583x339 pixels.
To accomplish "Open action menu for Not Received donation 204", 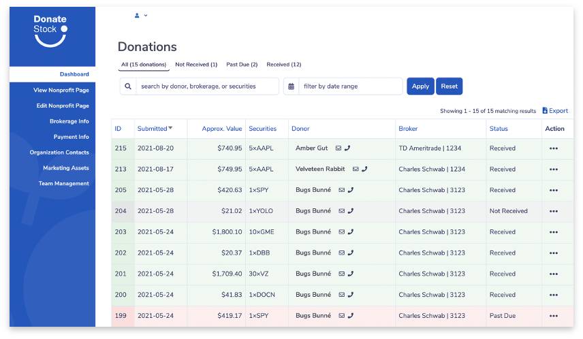I will tap(554, 211).
